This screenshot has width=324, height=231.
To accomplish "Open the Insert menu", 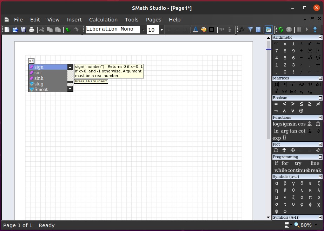I will coord(74,20).
